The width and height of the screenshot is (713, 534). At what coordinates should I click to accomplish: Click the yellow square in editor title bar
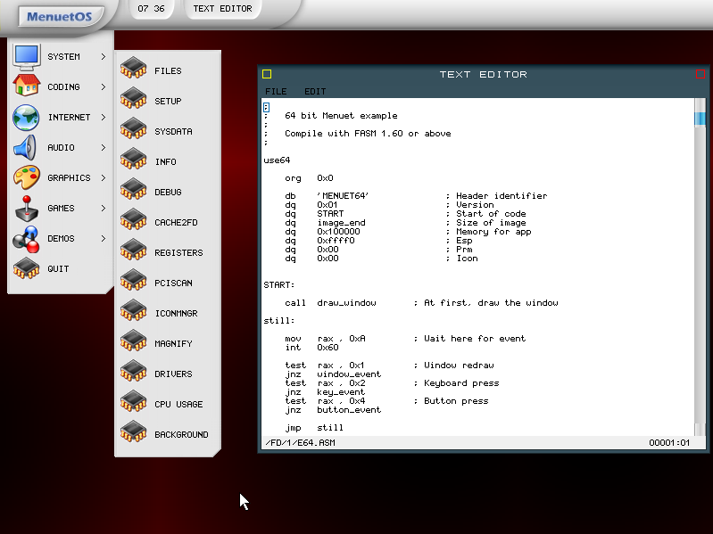[x=267, y=75]
